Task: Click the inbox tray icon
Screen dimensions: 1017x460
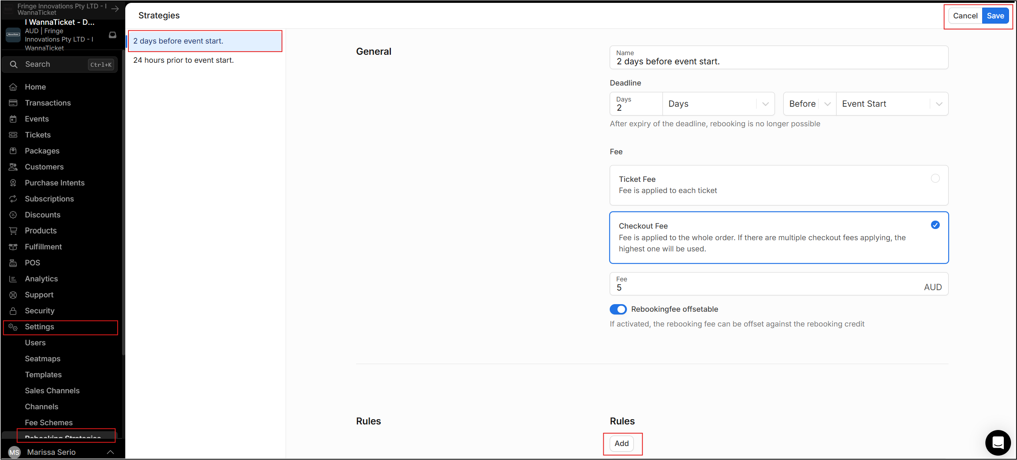Action: (113, 35)
